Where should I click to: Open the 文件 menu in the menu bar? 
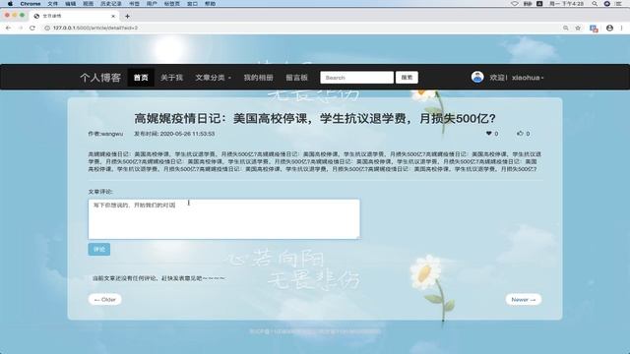point(52,4)
